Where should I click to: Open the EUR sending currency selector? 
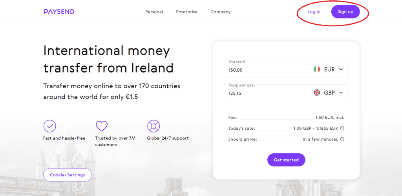(328, 69)
